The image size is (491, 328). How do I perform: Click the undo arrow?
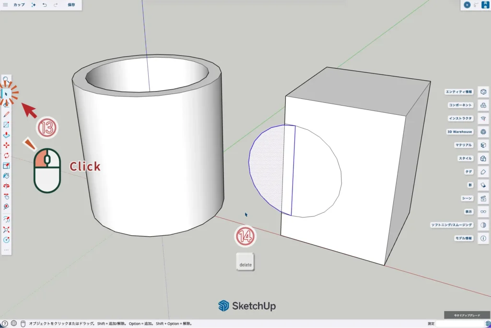coord(45,5)
